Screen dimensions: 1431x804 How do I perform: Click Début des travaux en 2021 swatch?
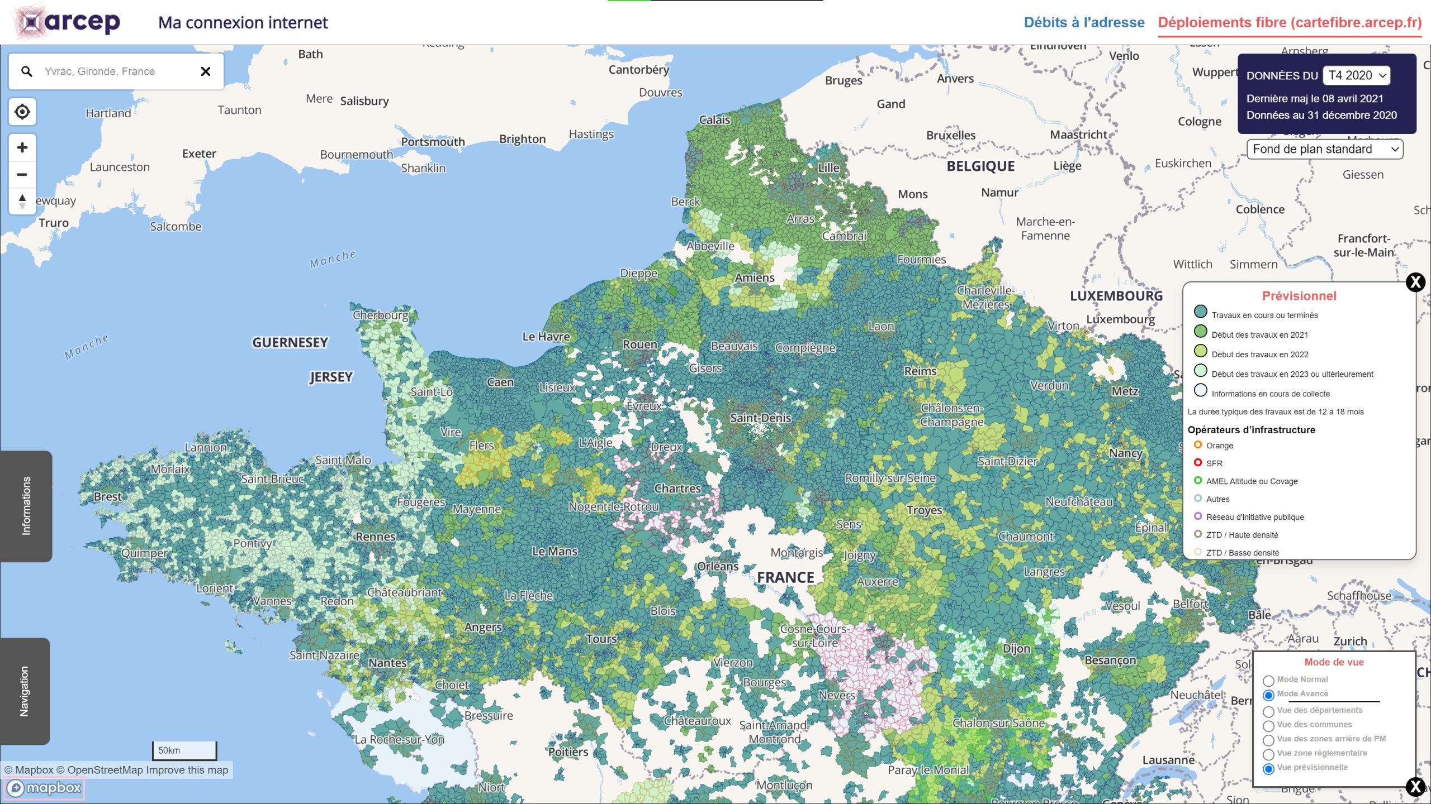[1201, 331]
